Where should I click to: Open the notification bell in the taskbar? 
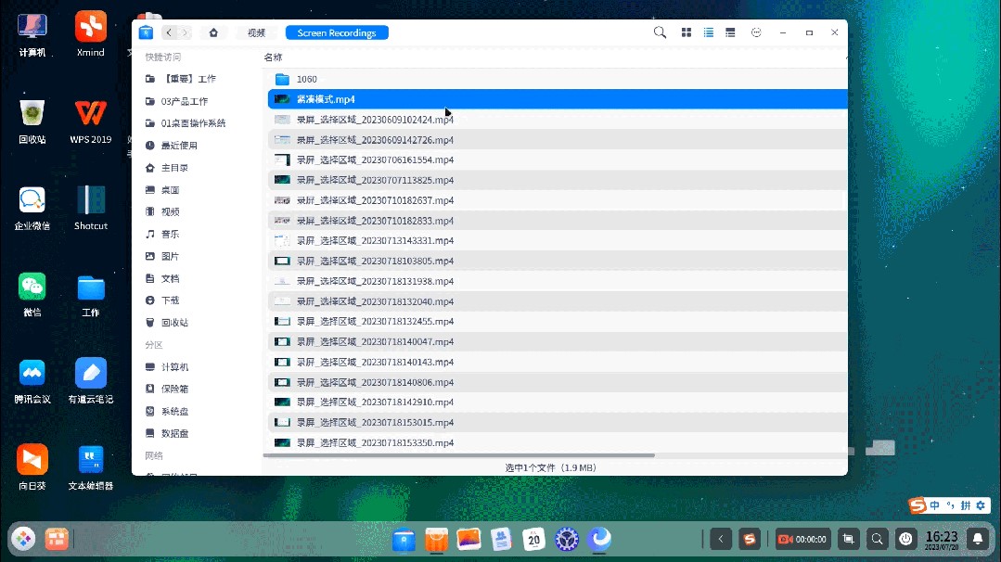pyautogui.click(x=977, y=538)
